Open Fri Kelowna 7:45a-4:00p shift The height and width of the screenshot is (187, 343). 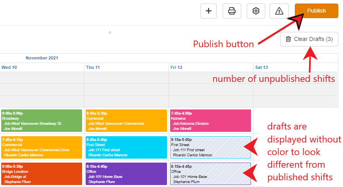pos(210,121)
